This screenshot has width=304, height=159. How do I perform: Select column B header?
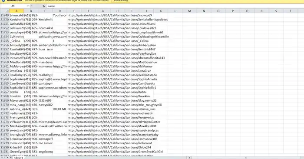[31, 11]
